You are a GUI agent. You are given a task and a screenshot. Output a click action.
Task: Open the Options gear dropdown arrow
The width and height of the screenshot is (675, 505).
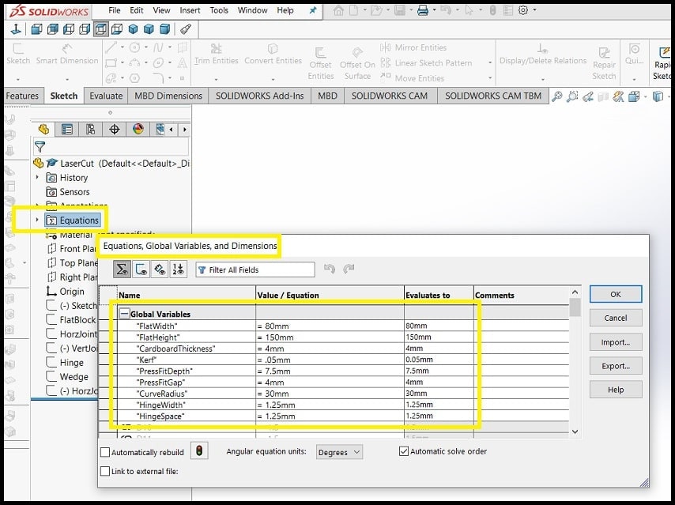(x=534, y=10)
